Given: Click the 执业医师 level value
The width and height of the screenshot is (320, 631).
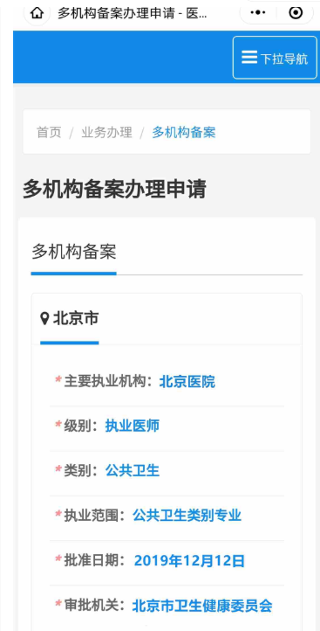Looking at the screenshot, I should pos(132,426).
